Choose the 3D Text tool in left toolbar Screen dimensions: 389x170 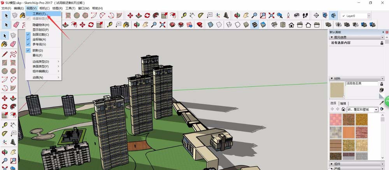tap(13, 142)
